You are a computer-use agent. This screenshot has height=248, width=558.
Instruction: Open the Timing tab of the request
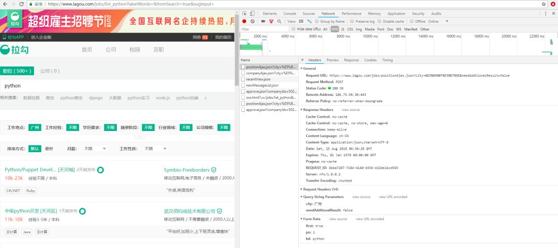coord(387,60)
